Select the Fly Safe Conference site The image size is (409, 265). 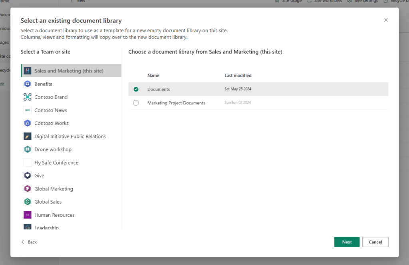[x=71, y=163]
